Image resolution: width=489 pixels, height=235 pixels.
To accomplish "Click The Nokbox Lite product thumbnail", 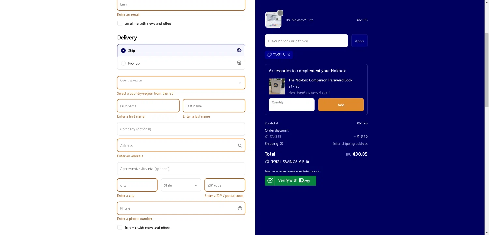I will click(x=273, y=20).
